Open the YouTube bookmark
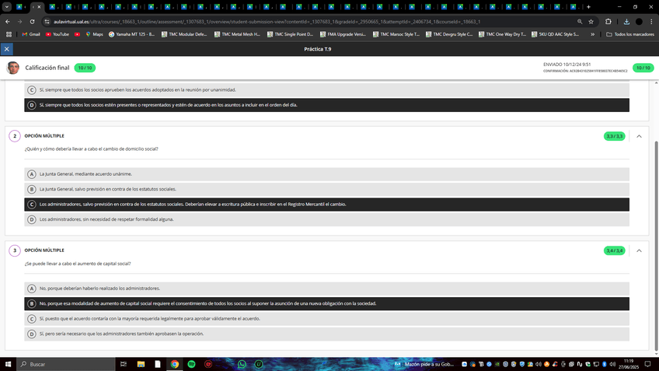 click(57, 34)
